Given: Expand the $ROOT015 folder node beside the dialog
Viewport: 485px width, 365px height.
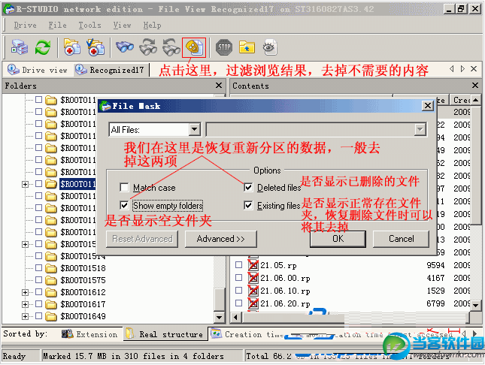Looking at the screenshot, I should [x=26, y=245].
